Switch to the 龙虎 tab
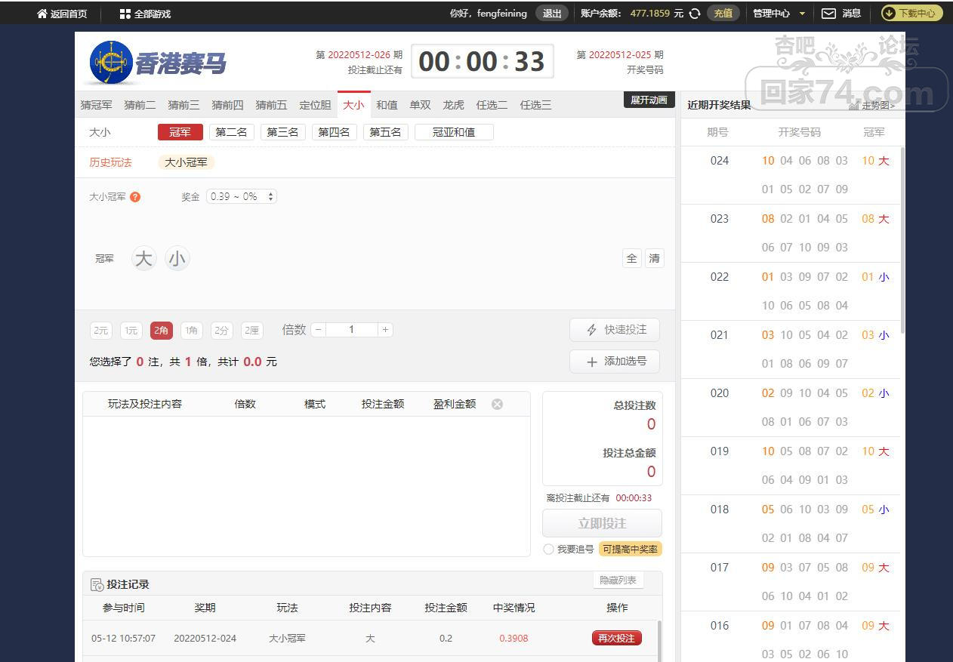This screenshot has width=953, height=662. tap(453, 105)
